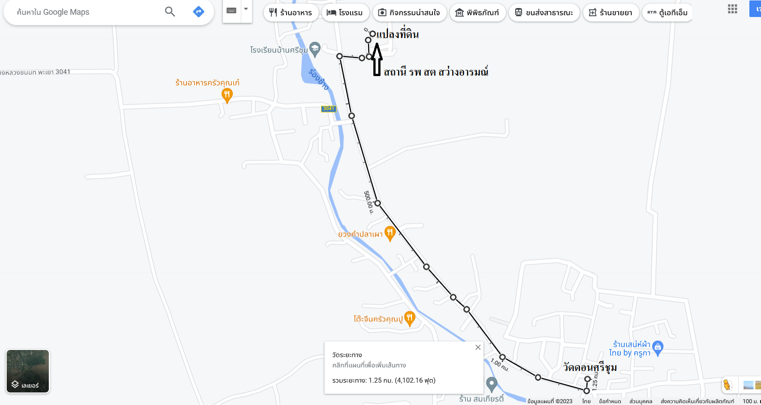Click the ยวงคำปลาเผา restaurant pin
Screen dimensions: 761x405
point(390,234)
